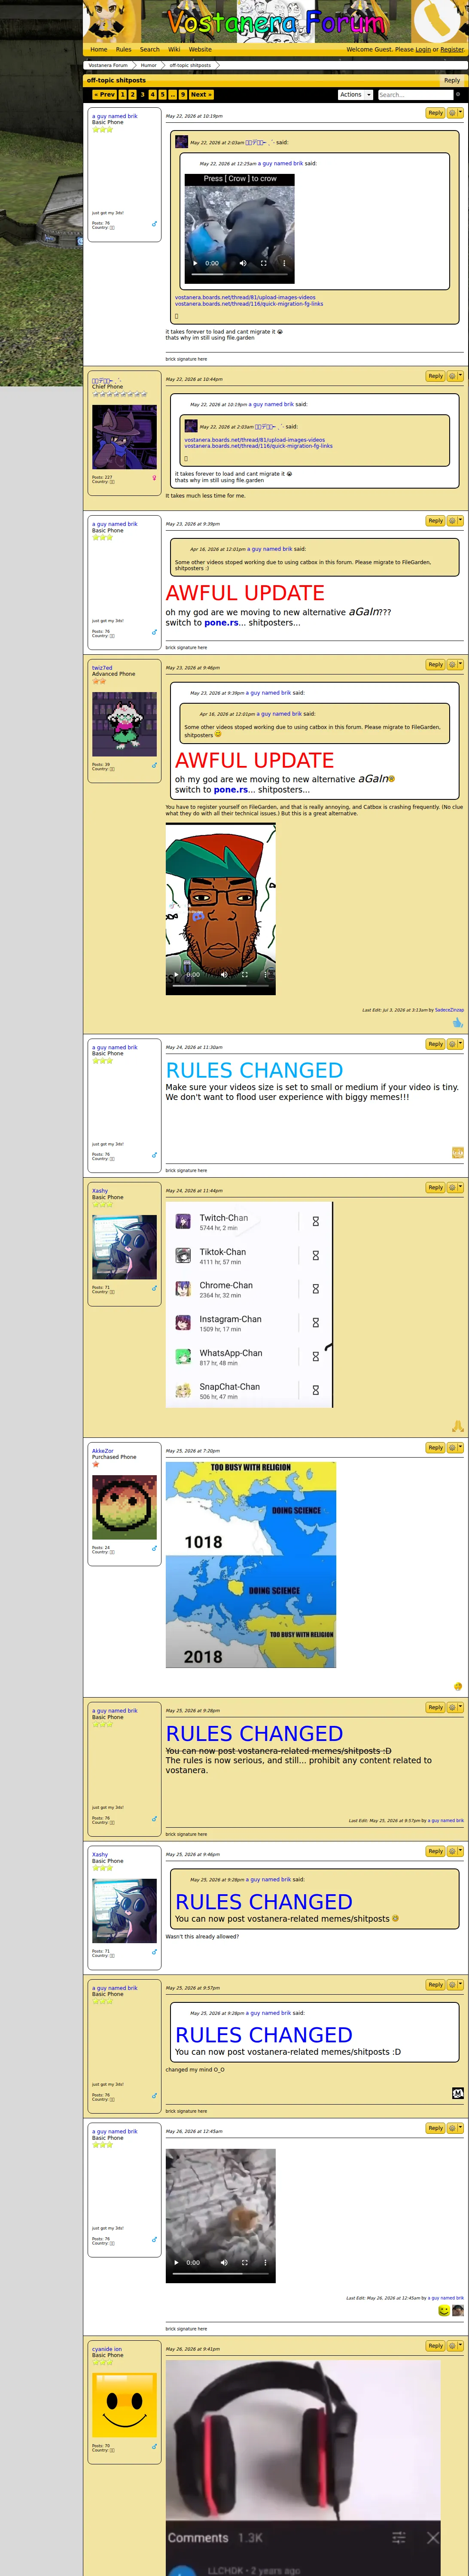Screen dimensions: 469x2576
Task: Fullscreen the May 26 12:45am post video
Action: click(x=244, y=2262)
